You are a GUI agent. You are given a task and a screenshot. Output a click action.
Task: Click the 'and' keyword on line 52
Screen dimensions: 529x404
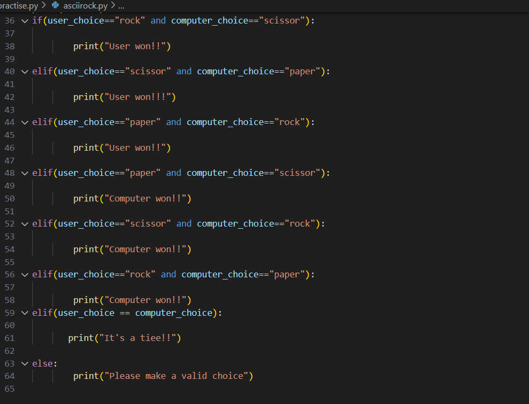184,224
